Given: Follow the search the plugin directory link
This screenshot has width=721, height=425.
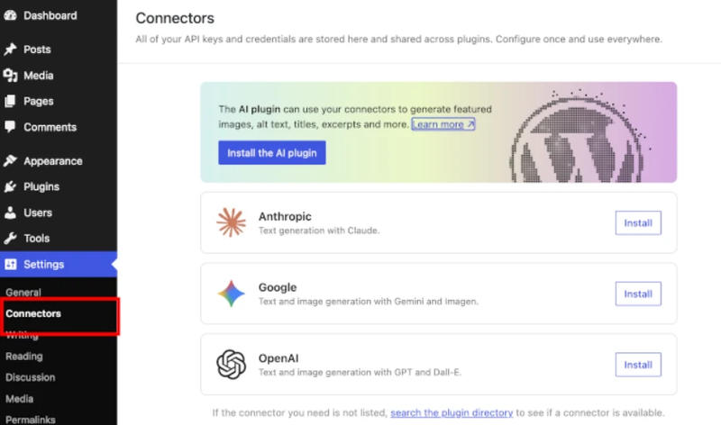Looking at the screenshot, I should tap(452, 412).
